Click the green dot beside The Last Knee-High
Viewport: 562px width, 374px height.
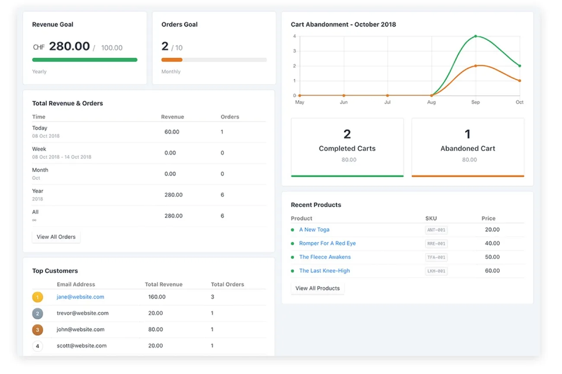(x=293, y=271)
